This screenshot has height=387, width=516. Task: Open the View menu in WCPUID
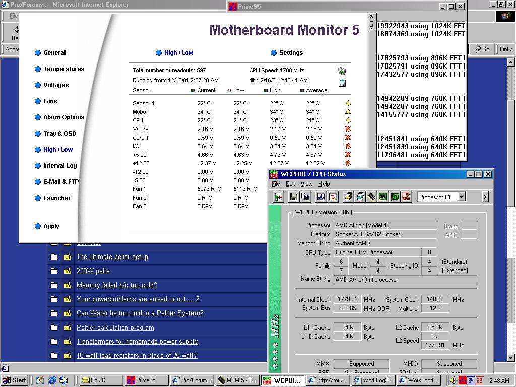point(306,184)
